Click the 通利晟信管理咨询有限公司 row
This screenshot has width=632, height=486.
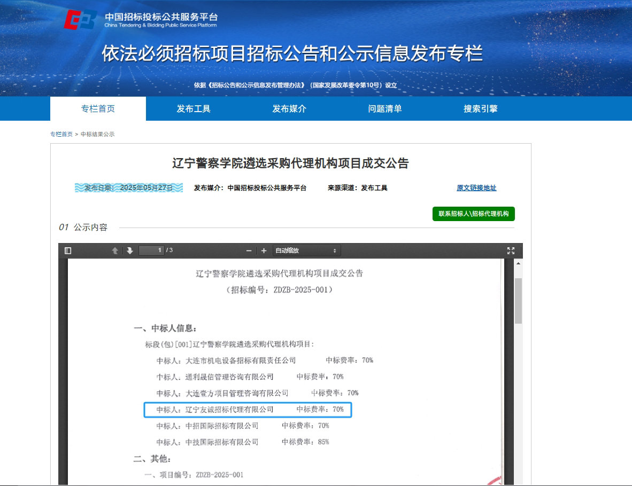coord(250,377)
